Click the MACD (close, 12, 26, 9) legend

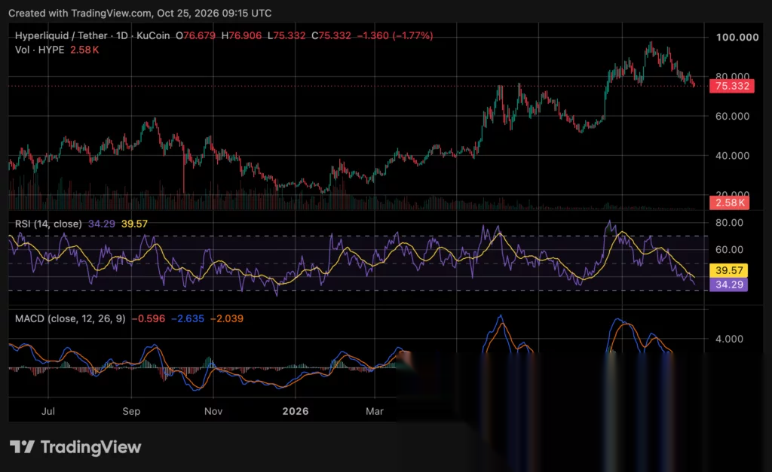click(70, 318)
